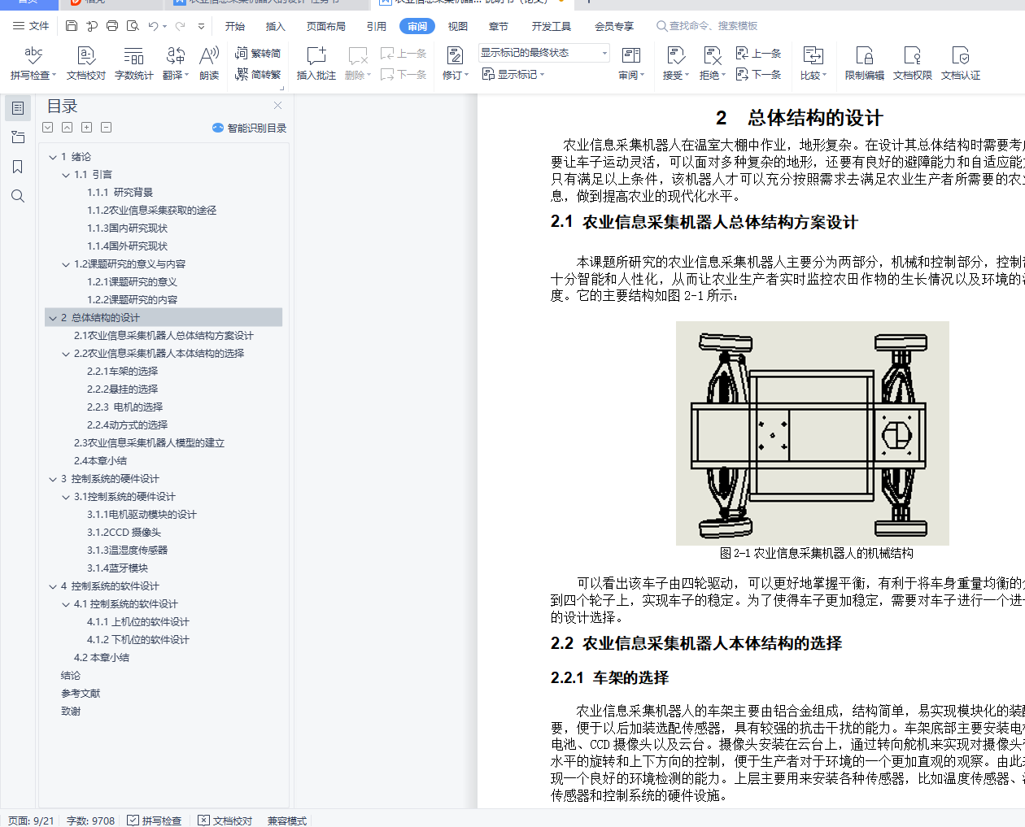Open 文档认证 document certification
This screenshot has width=1025, height=827.
[961, 63]
